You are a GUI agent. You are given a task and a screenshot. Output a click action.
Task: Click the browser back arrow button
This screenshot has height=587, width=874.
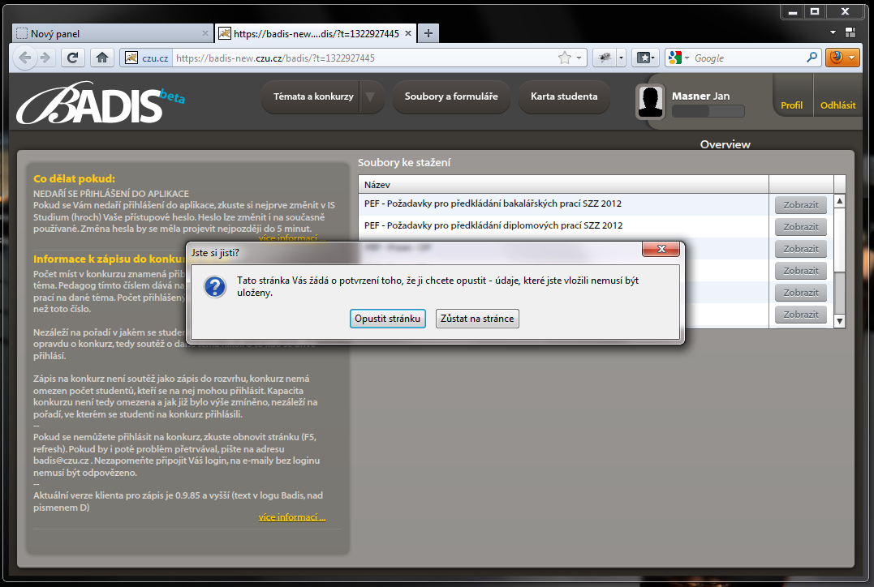click(x=24, y=58)
